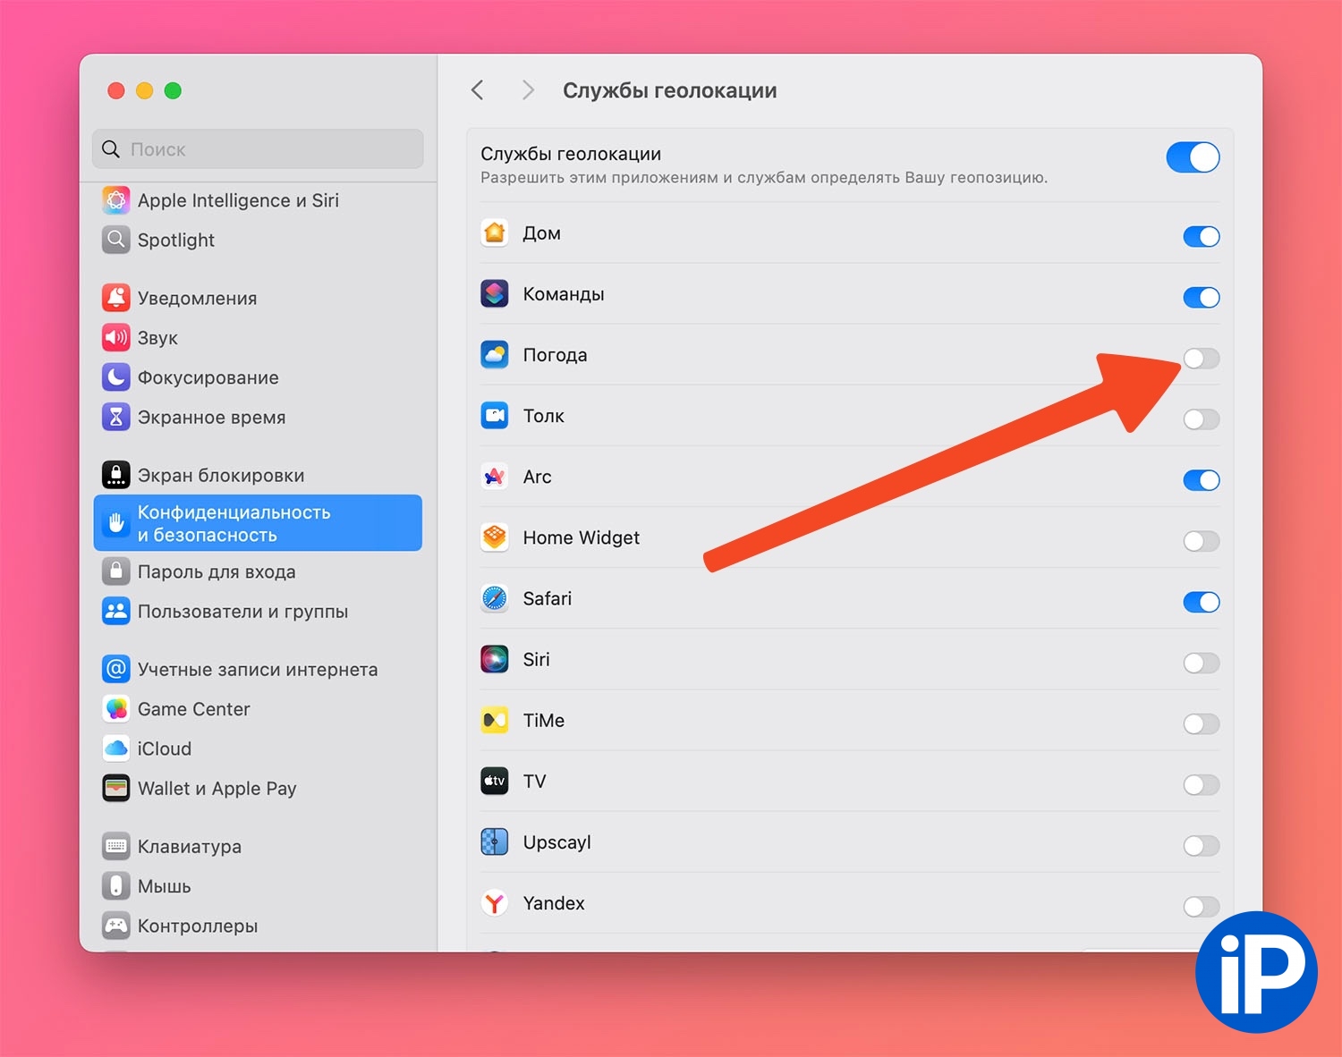Screen dimensions: 1342x1057
Task: Click the Upscayl app icon
Action: [495, 842]
